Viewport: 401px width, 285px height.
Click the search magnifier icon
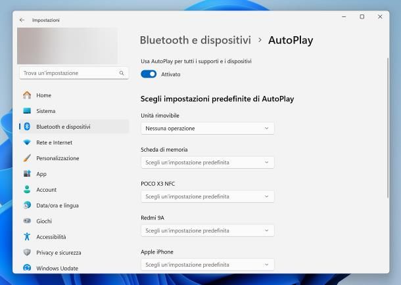click(122, 73)
